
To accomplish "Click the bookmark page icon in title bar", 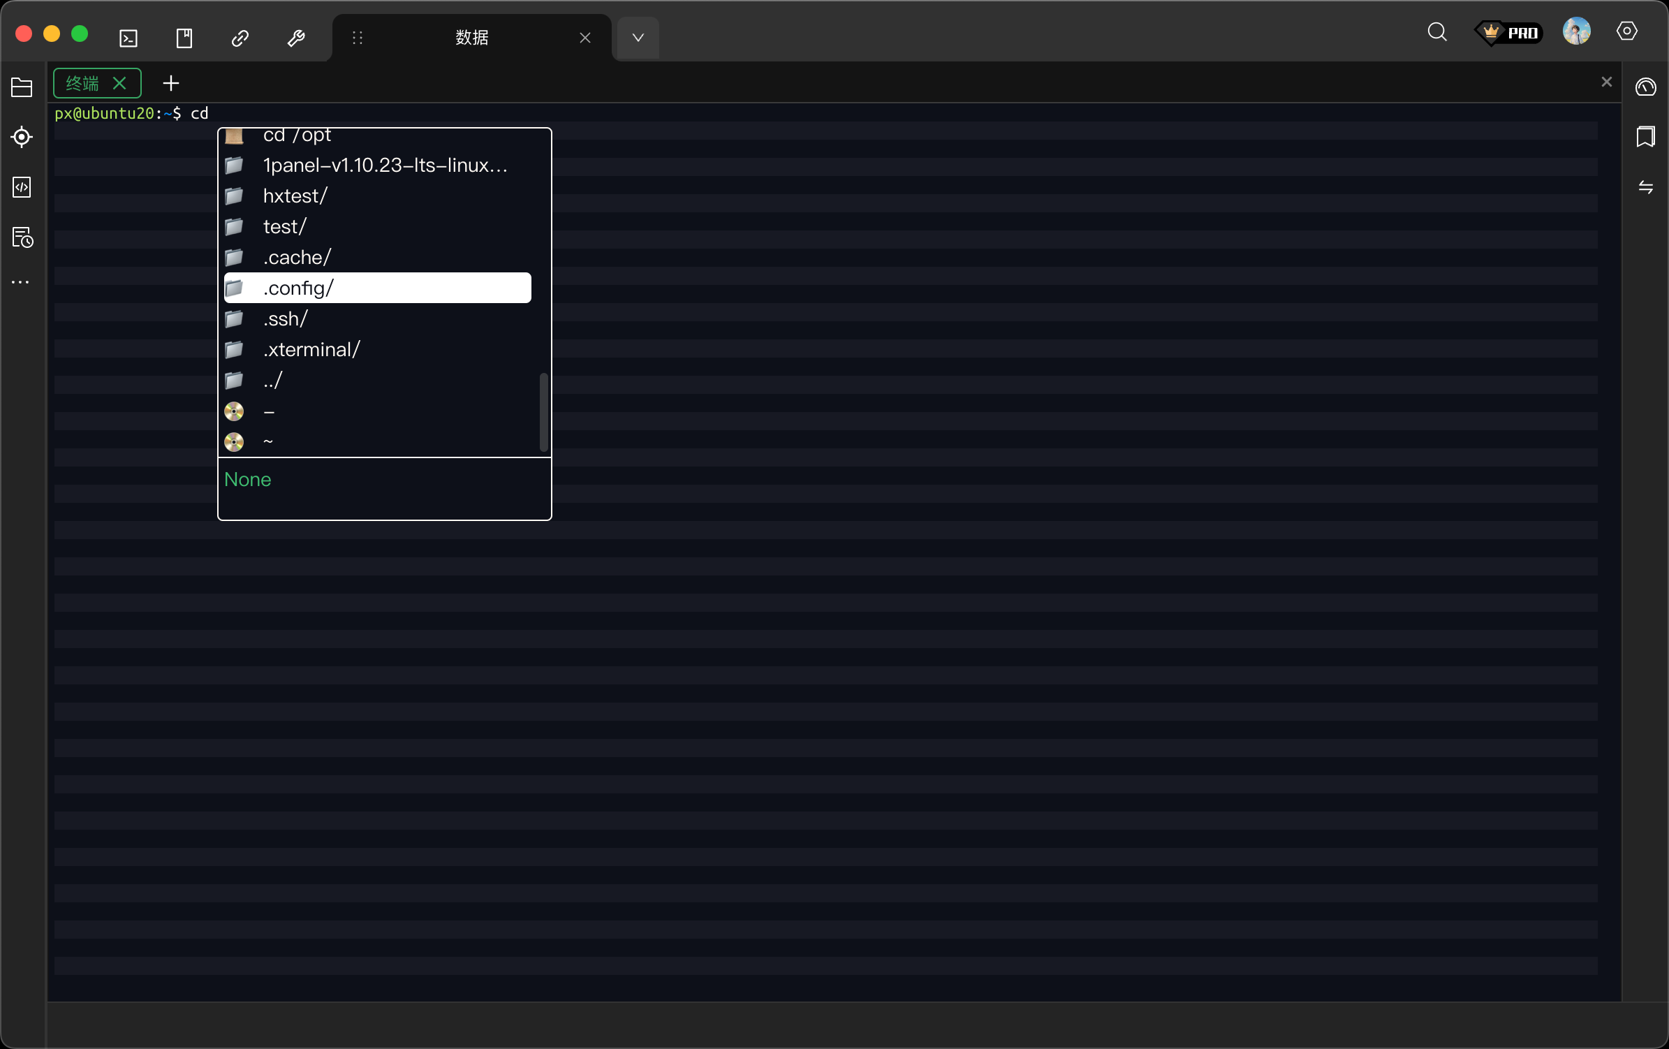I will pyautogui.click(x=184, y=38).
